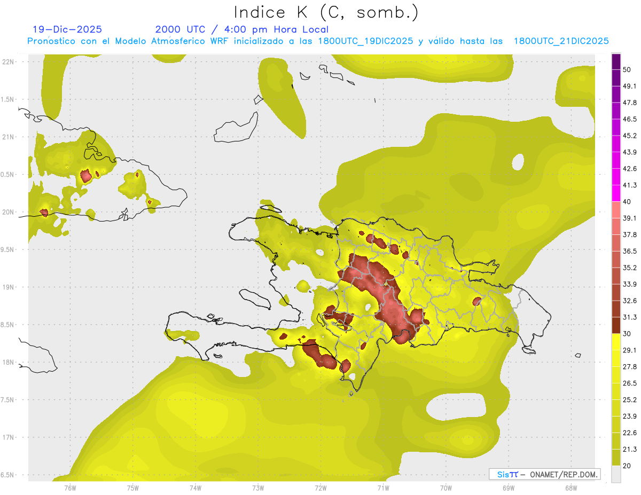
Task: Click the "35.2" color scale label
Action: coord(629,268)
